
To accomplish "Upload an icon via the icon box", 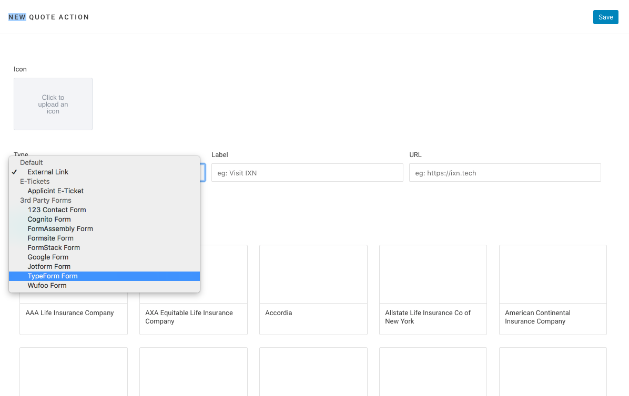I will pos(53,104).
